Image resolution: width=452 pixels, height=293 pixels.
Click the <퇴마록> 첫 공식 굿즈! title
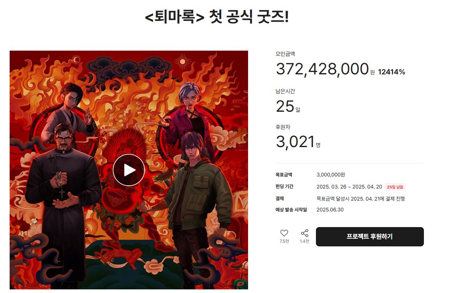click(217, 16)
